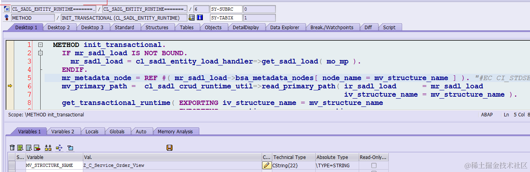Click the orange floppy disk save icon
This screenshot has height=172, width=530.
pos(170,148)
